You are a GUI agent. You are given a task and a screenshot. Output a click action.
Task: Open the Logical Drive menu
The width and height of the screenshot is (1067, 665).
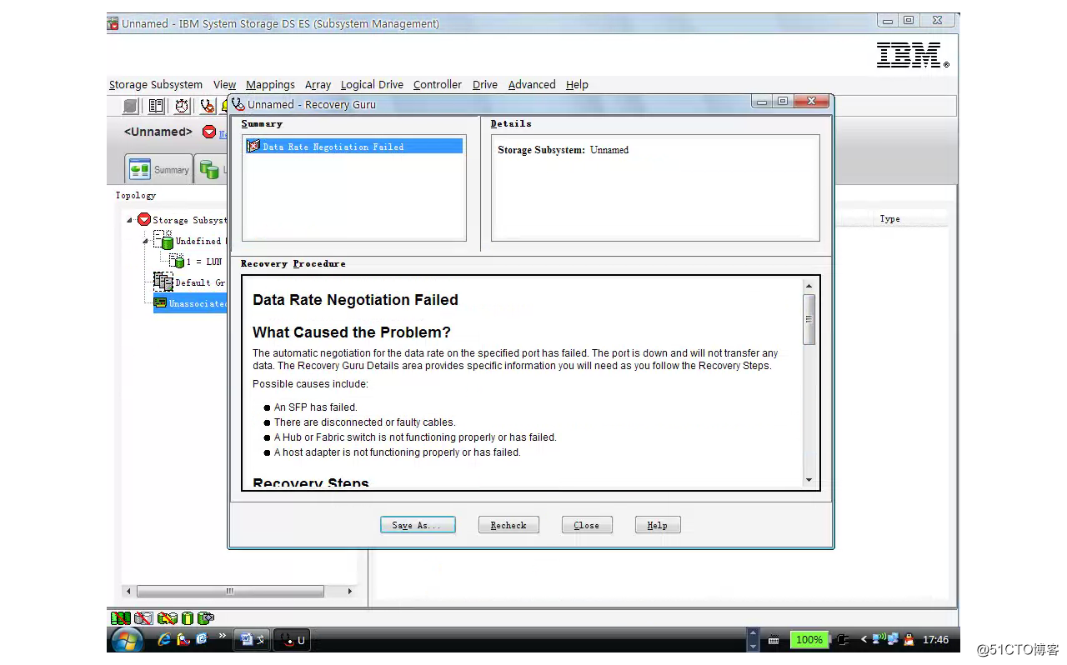pyautogui.click(x=372, y=84)
